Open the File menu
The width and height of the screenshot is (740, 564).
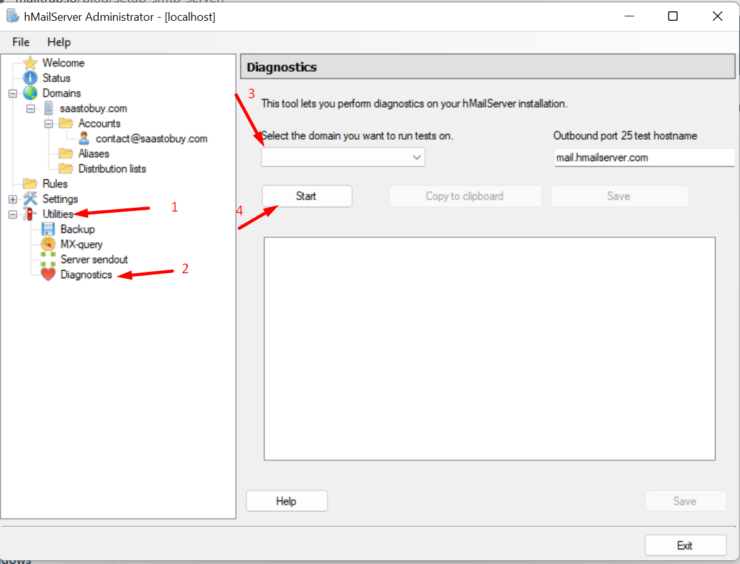pos(20,42)
